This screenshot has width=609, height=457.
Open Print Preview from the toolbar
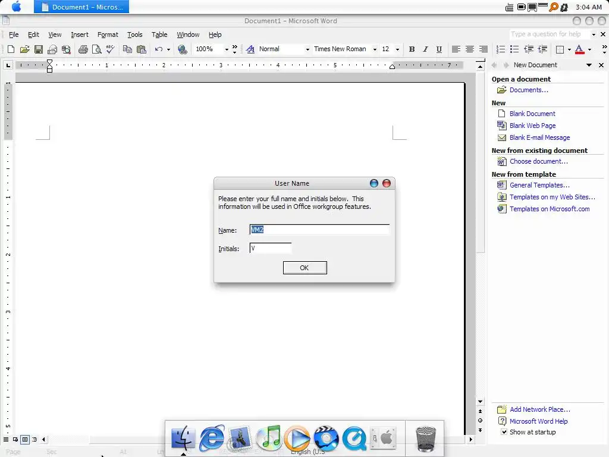96,49
